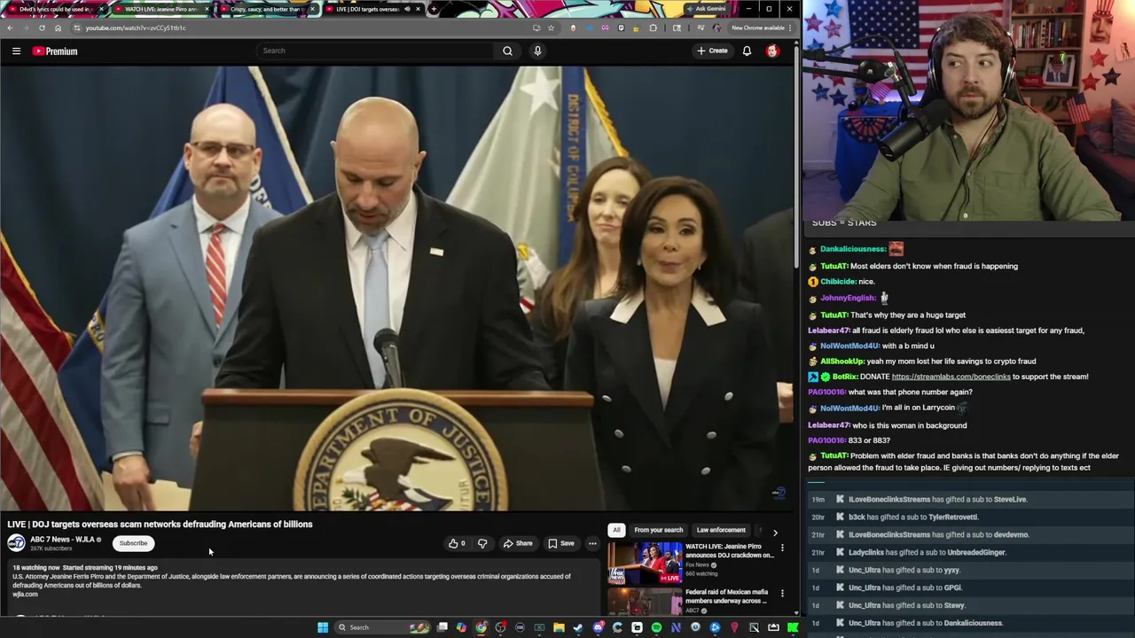The width and height of the screenshot is (1135, 638).
Task: Close the Crispy, saucy tab
Action: (x=312, y=9)
